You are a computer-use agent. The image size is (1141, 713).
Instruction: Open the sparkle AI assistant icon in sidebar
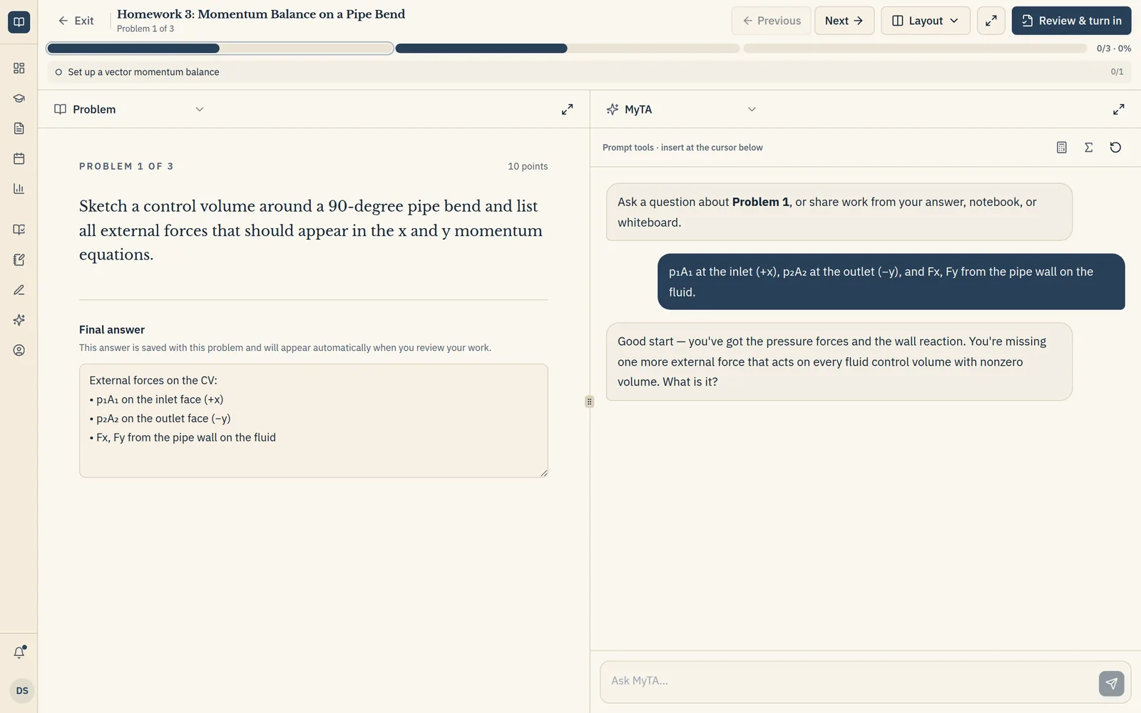click(19, 320)
